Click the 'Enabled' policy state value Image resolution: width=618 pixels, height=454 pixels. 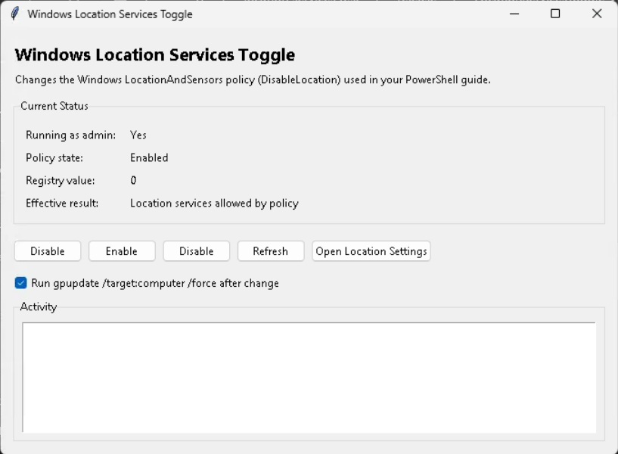tap(149, 157)
